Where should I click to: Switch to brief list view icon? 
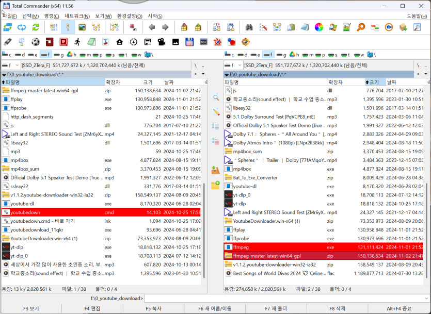click(54, 27)
